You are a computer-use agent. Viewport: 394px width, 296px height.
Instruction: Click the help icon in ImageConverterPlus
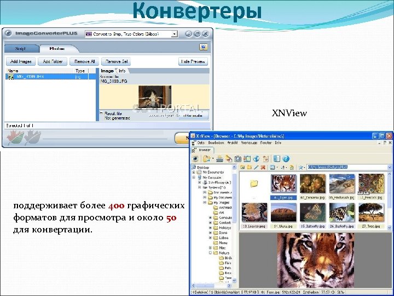click(203, 47)
